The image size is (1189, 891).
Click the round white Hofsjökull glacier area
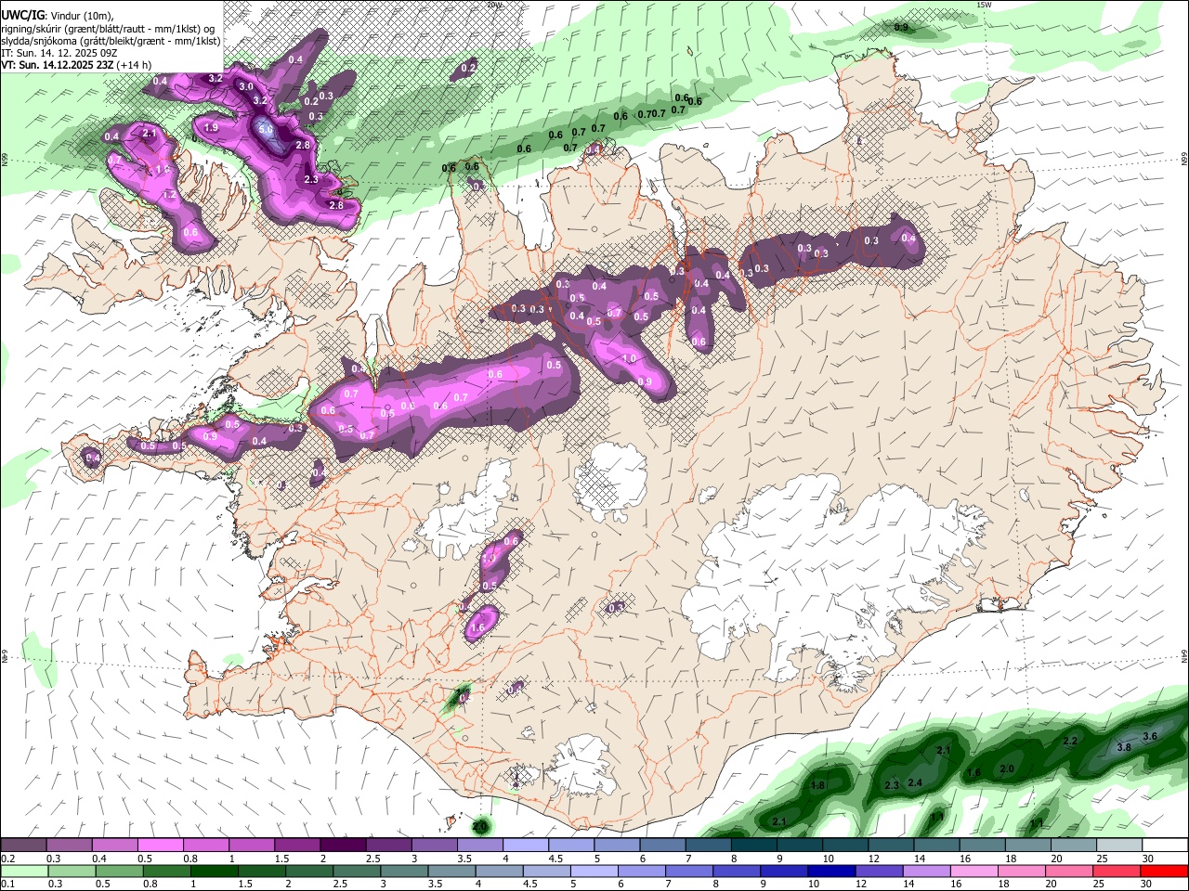tap(611, 483)
